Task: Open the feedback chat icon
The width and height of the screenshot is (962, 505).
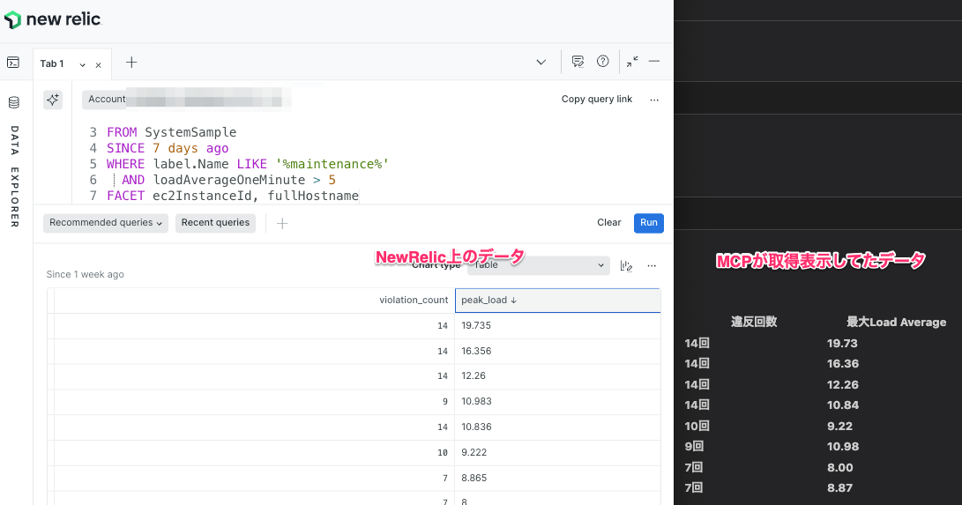Action: pos(578,62)
